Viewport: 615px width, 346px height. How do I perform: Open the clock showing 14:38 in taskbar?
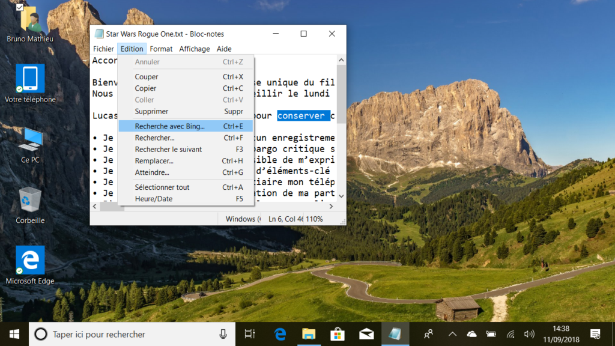coord(561,334)
